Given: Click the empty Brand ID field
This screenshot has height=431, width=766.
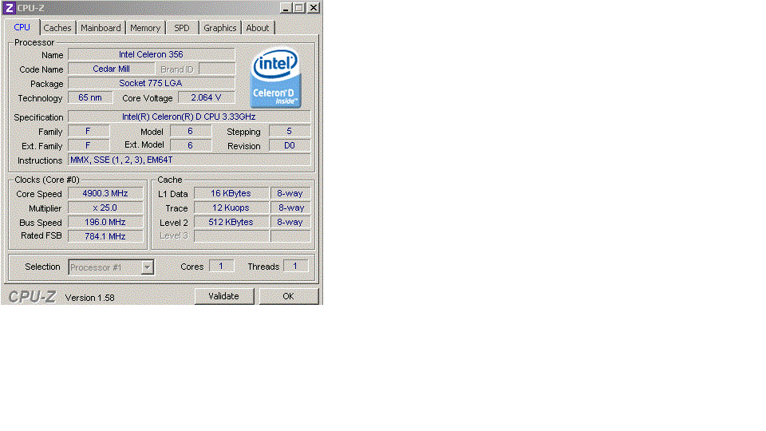Looking at the screenshot, I should pyautogui.click(x=217, y=69).
